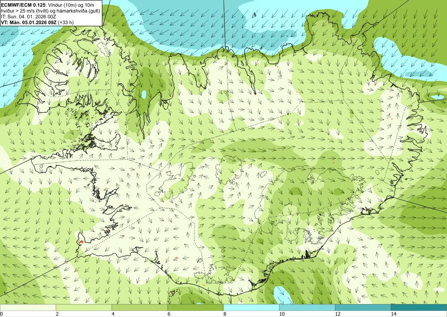
Task: Click the 6–8 m/s dark green legend swatch
Action: click(196, 307)
